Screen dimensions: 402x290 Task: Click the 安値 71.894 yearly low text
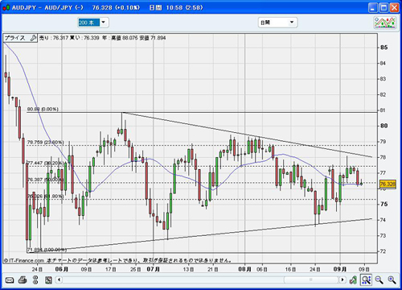pos(152,38)
